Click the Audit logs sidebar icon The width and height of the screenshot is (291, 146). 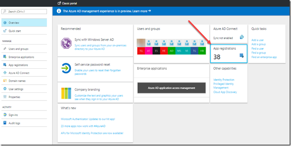(x=5, y=123)
